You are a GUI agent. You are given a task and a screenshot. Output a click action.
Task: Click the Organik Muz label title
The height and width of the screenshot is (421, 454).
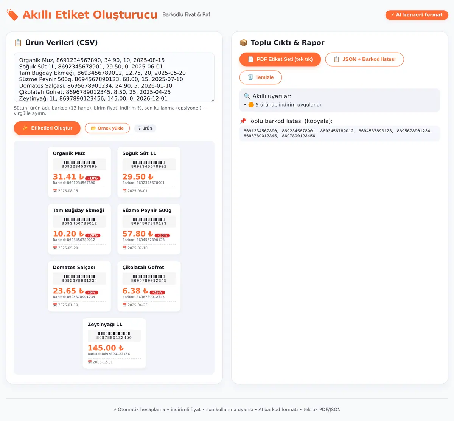[69, 153]
